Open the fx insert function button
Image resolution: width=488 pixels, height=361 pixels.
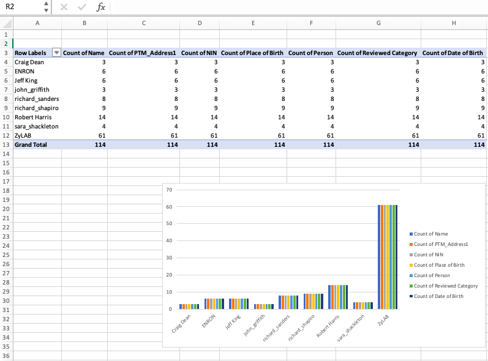[100, 7]
